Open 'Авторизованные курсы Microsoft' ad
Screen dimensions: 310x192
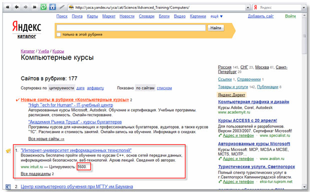254,144
